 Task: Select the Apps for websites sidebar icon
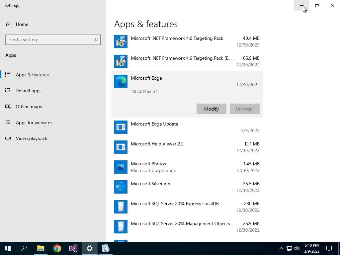8,122
